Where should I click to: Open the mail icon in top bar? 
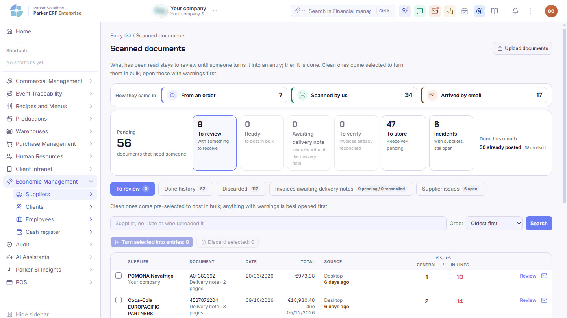435,11
